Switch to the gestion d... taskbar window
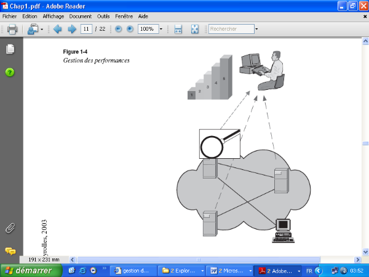Image resolution: width=369 pixels, height=277 pixels. click(x=133, y=271)
